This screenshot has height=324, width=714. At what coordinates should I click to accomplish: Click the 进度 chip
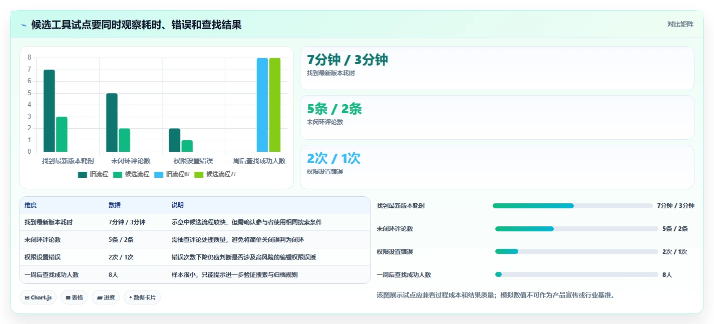106,297
